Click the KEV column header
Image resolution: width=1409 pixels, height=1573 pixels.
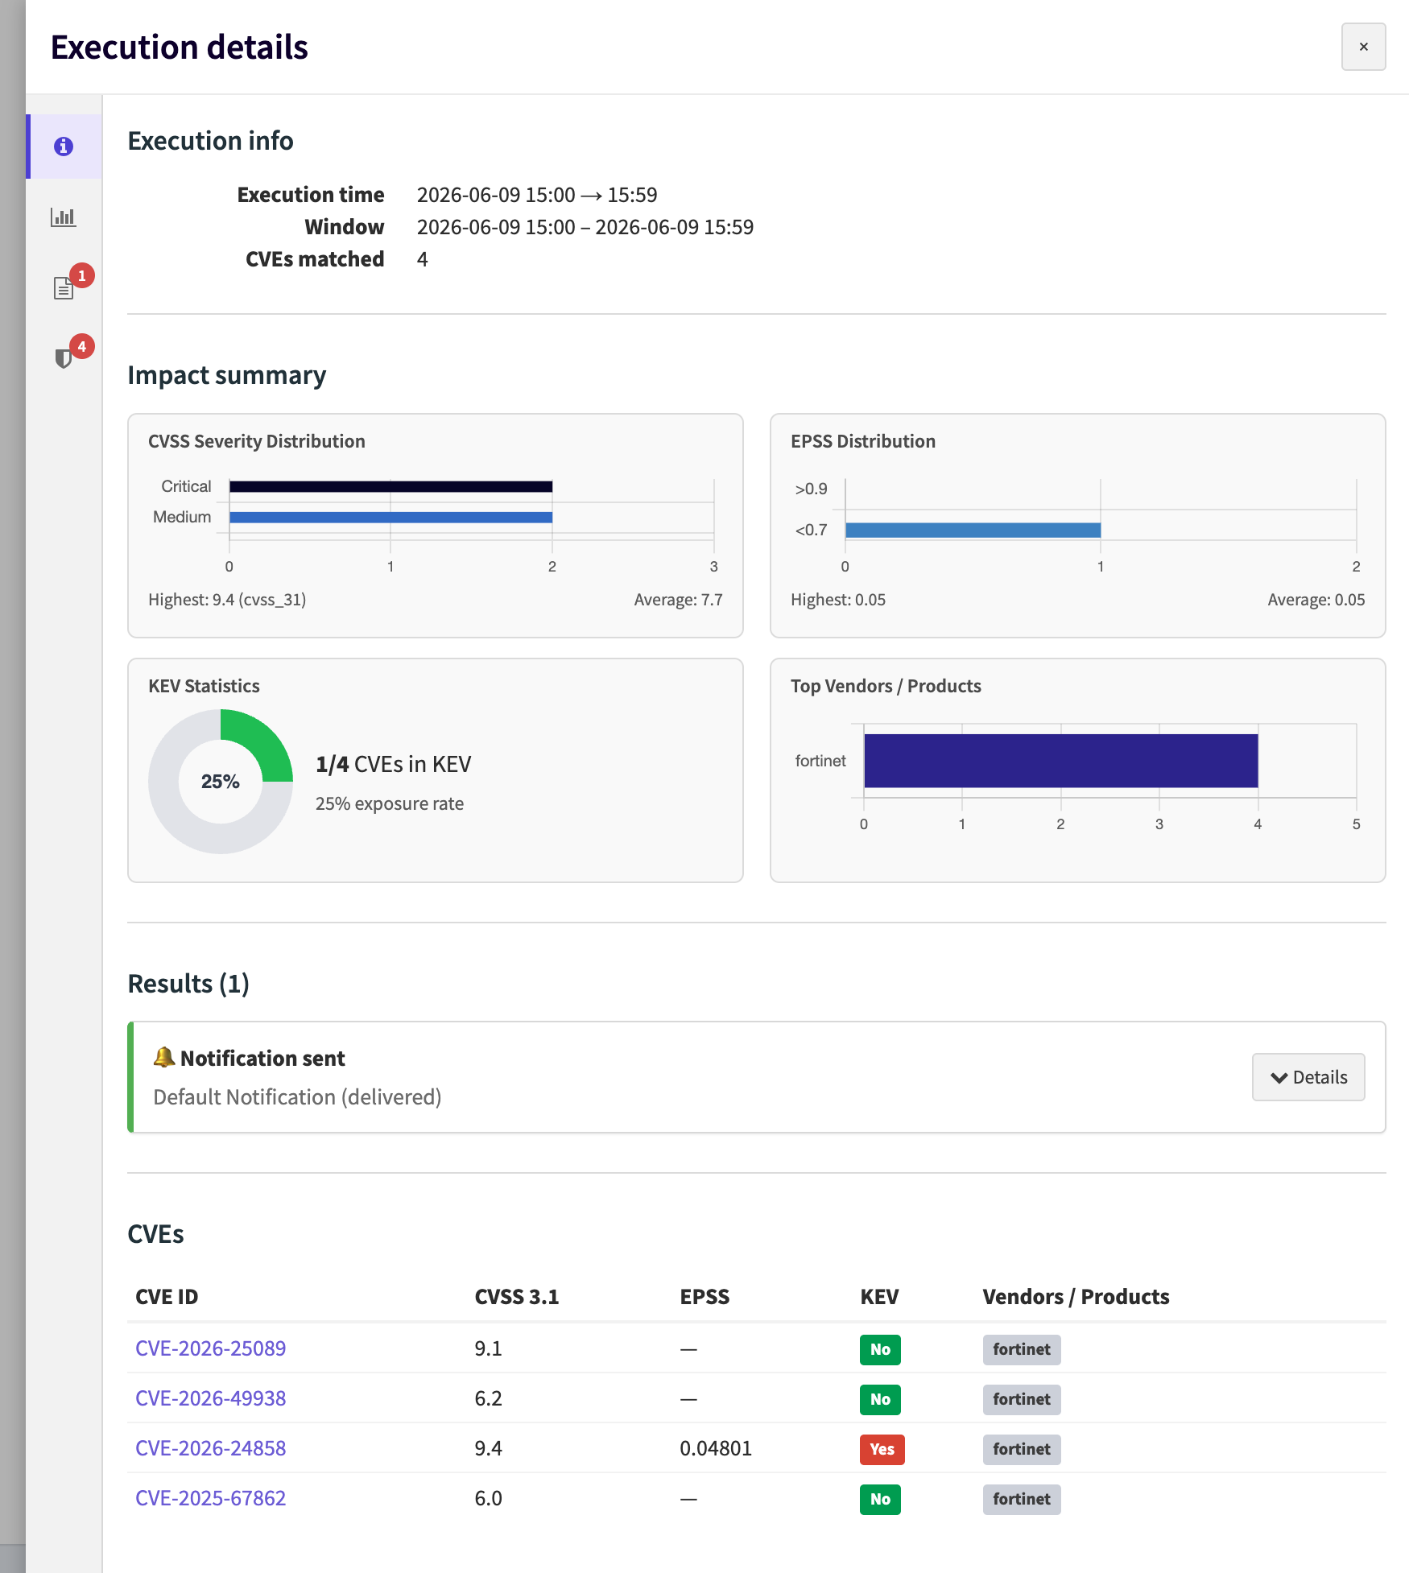click(x=879, y=1296)
